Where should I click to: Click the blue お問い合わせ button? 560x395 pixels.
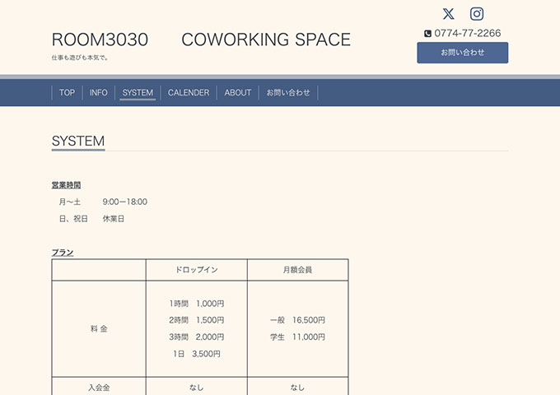(463, 53)
